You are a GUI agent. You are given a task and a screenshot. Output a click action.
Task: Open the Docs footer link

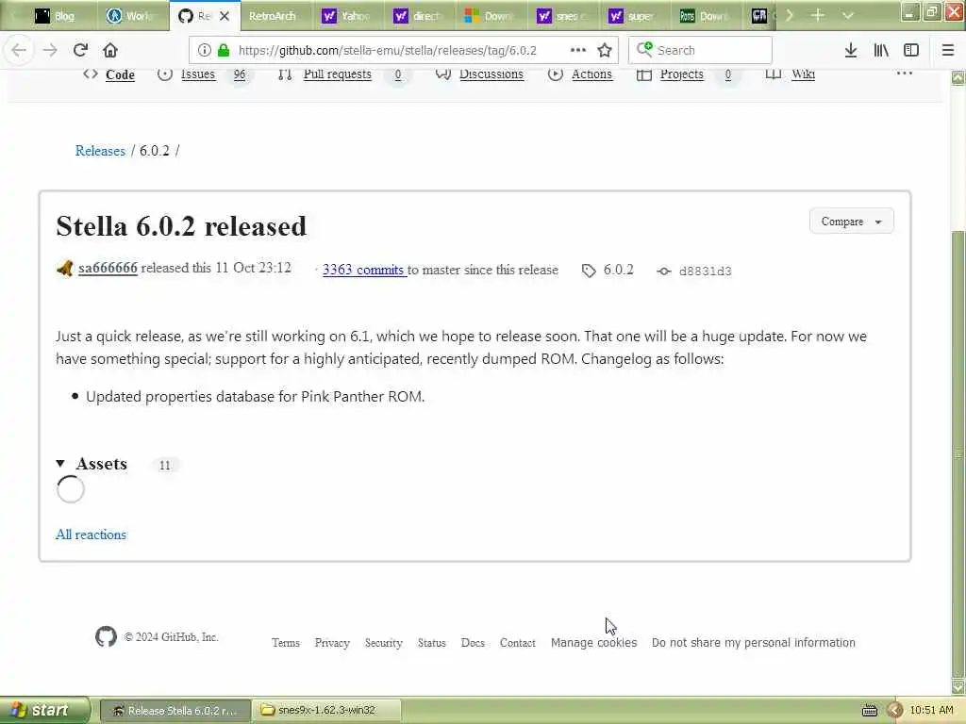pyautogui.click(x=474, y=643)
